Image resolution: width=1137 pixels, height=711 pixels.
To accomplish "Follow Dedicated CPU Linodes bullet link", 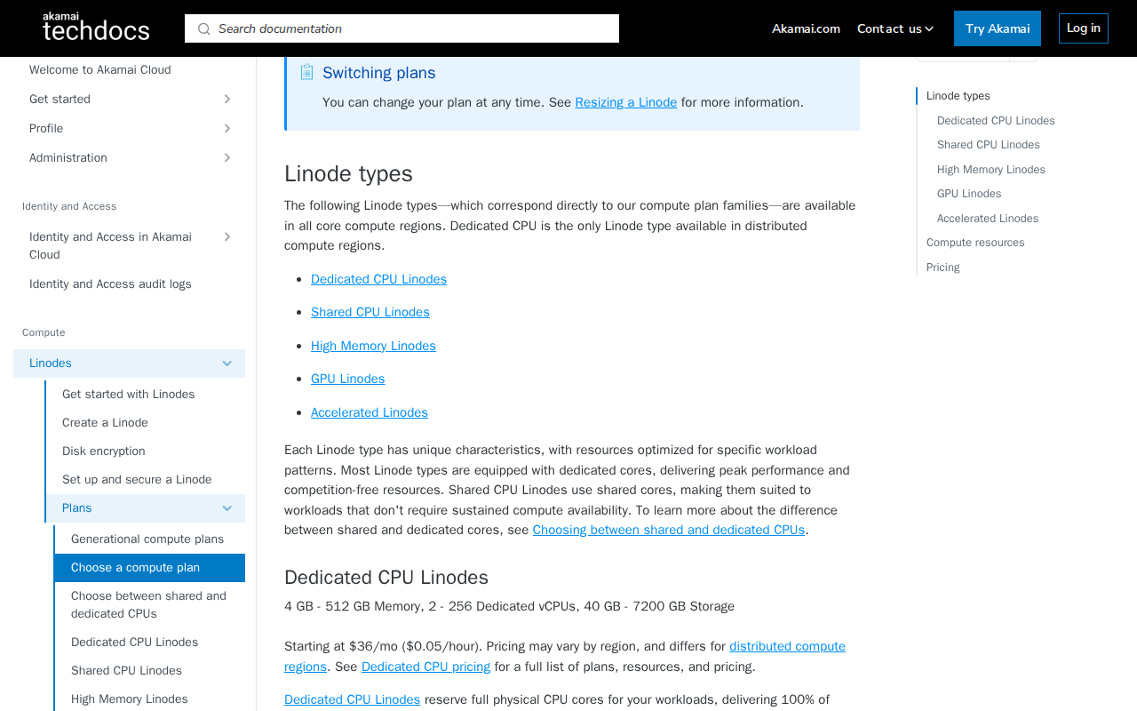I will pos(379,279).
